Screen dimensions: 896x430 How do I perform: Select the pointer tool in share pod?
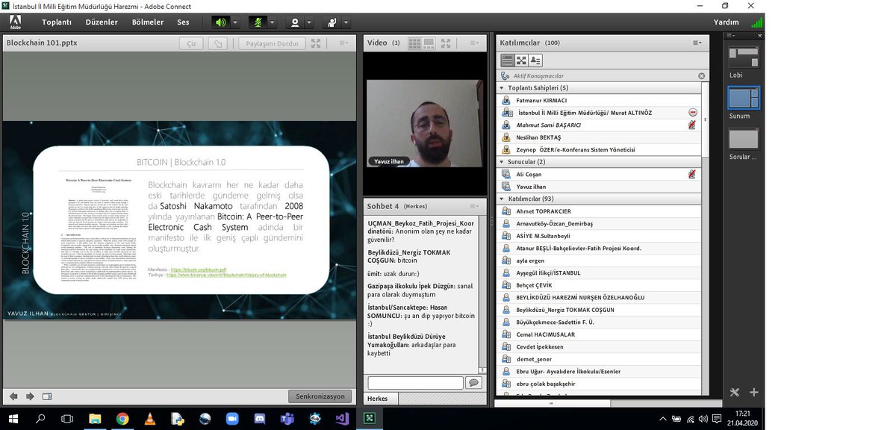[217, 43]
